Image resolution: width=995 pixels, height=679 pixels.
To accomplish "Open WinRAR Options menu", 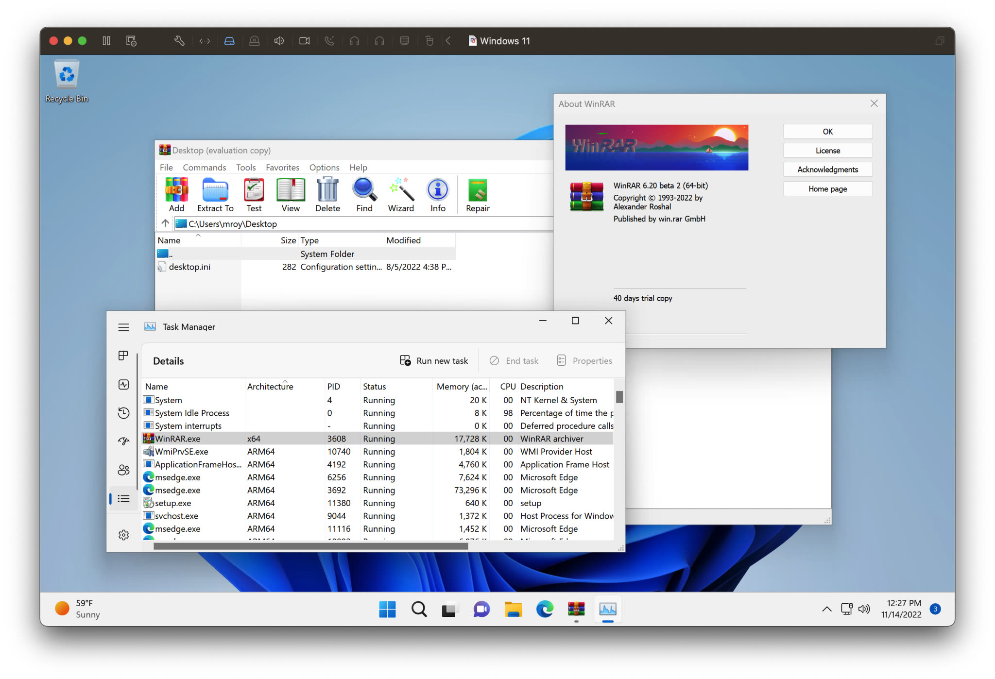I will pos(325,167).
